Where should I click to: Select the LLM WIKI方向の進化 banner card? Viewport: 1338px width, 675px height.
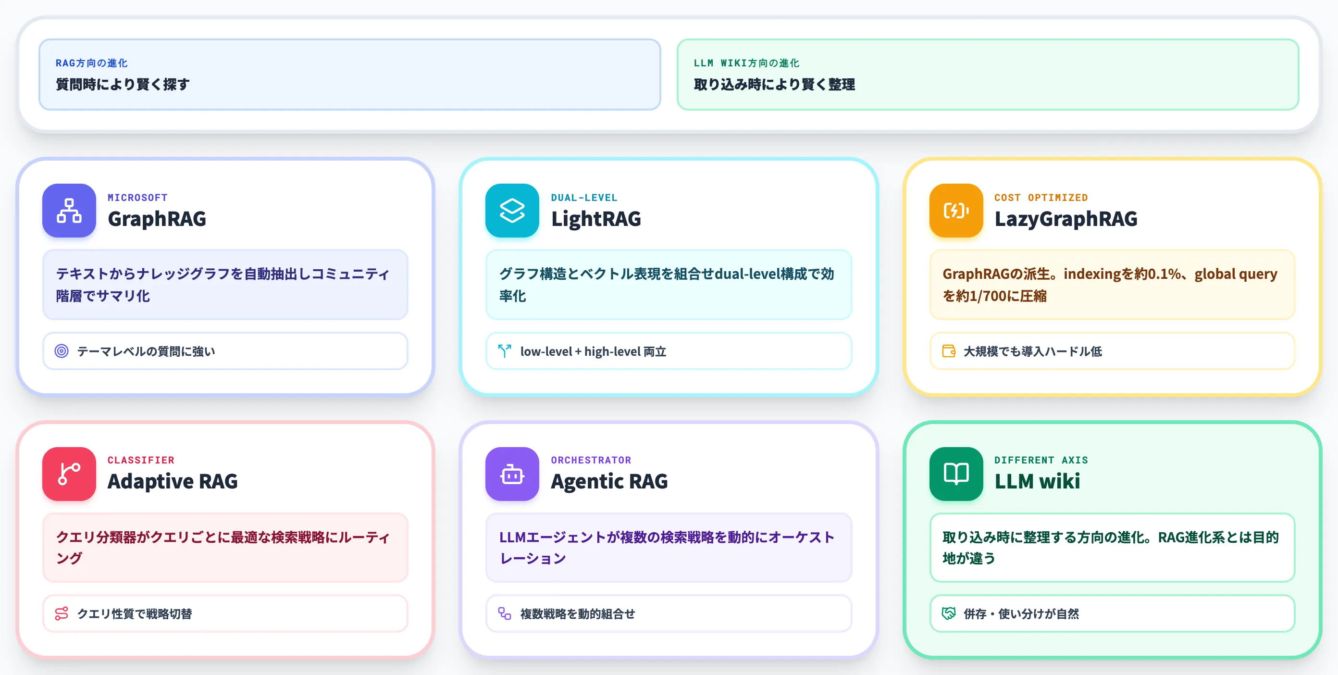pyautogui.click(x=988, y=75)
